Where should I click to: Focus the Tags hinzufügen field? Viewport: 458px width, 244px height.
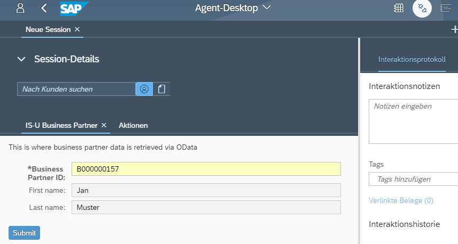coord(413,179)
